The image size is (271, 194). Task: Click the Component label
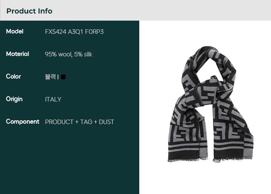pyautogui.click(x=23, y=122)
